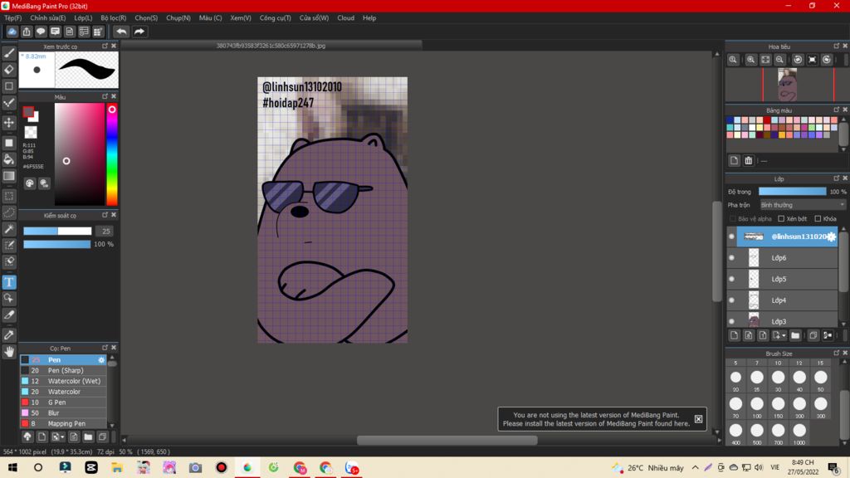Viewport: 850px width, 478px height.
Task: Open the Chọn(S) menu
Action: [146, 18]
